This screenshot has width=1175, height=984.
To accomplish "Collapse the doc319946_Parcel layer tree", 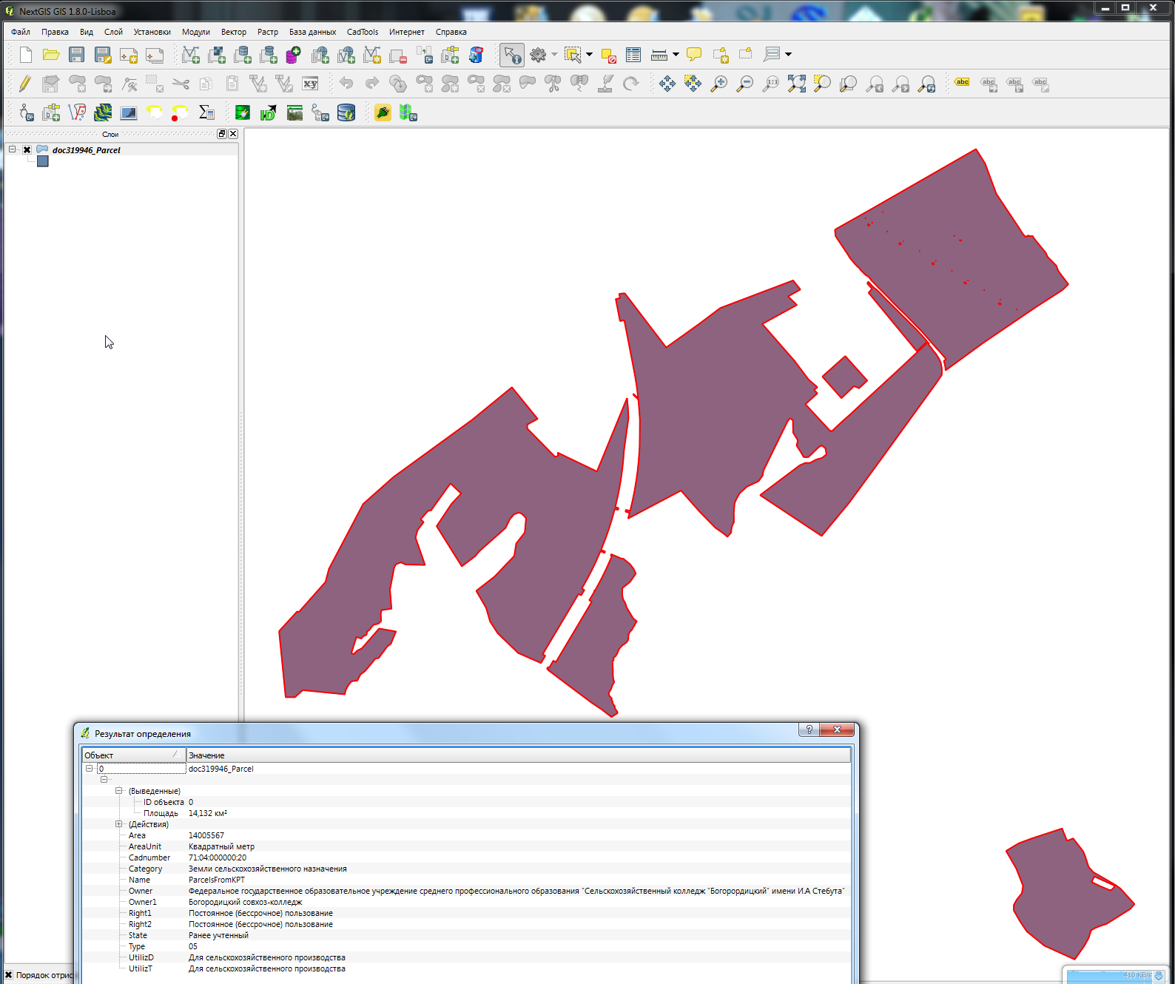I will (x=13, y=149).
